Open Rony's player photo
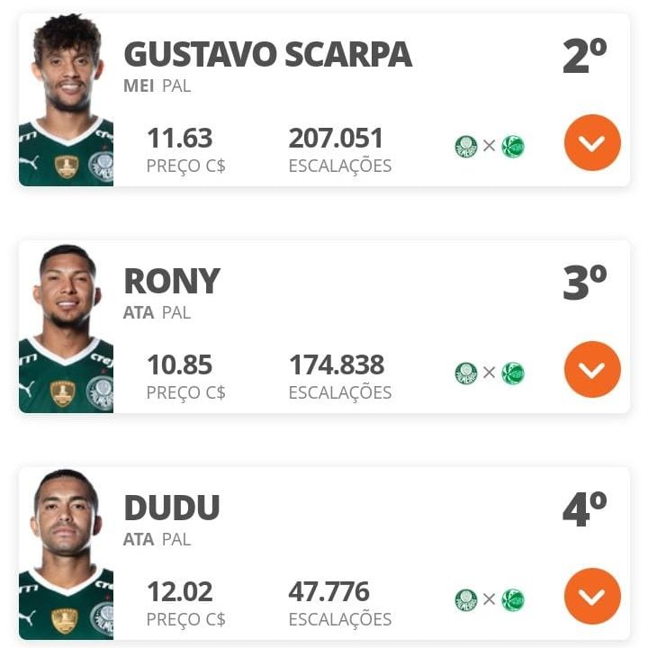The height and width of the screenshot is (648, 648). click(x=66, y=328)
